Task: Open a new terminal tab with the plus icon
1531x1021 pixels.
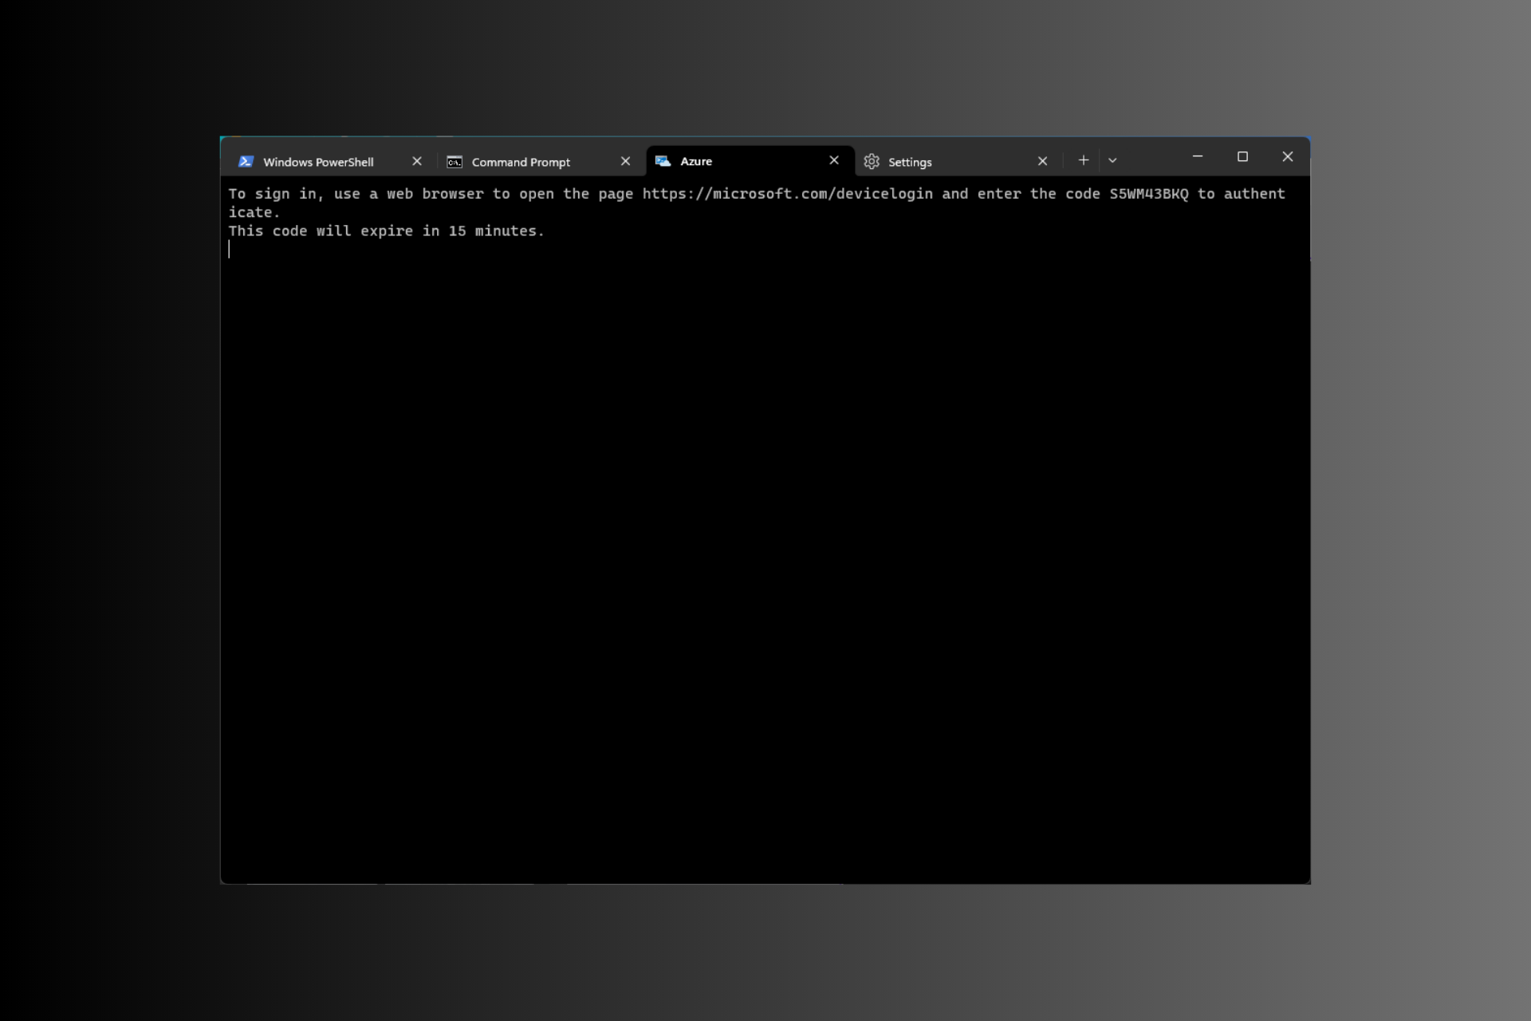Action: [1084, 160]
